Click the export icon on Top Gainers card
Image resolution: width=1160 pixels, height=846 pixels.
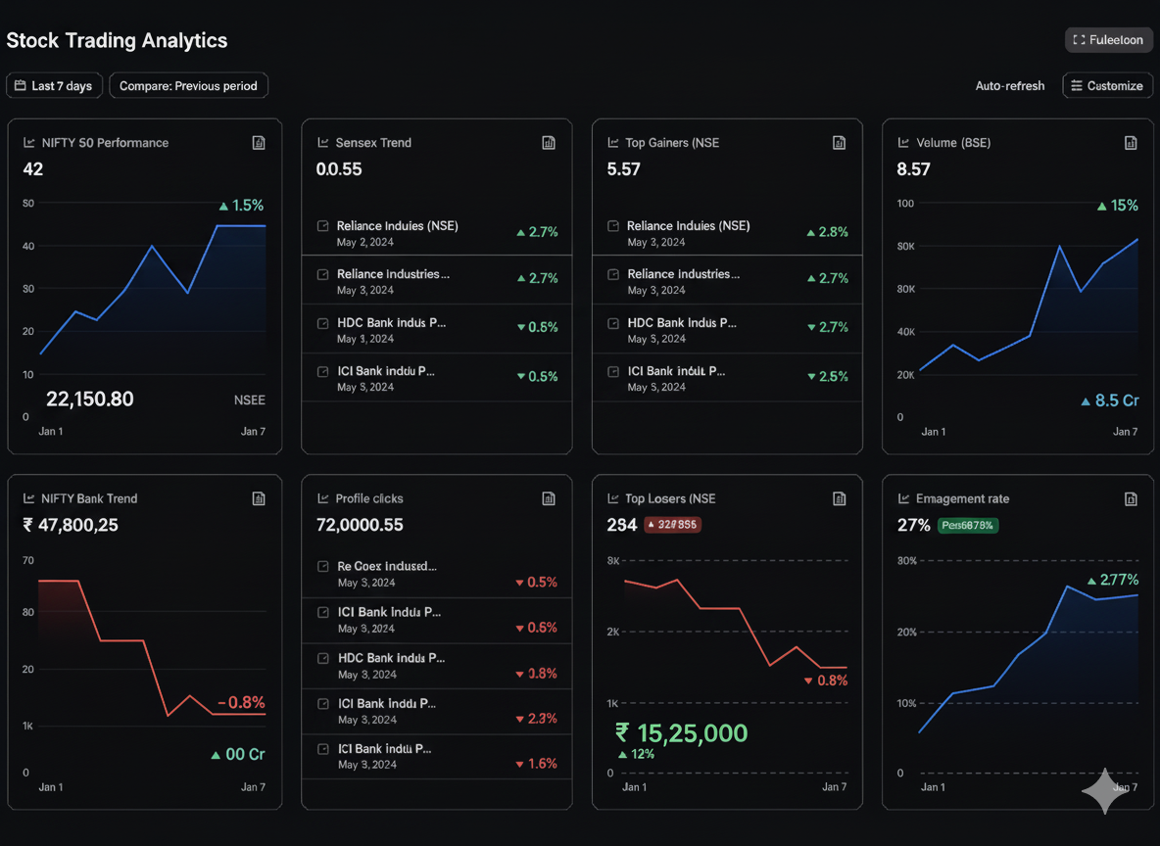pyautogui.click(x=840, y=142)
